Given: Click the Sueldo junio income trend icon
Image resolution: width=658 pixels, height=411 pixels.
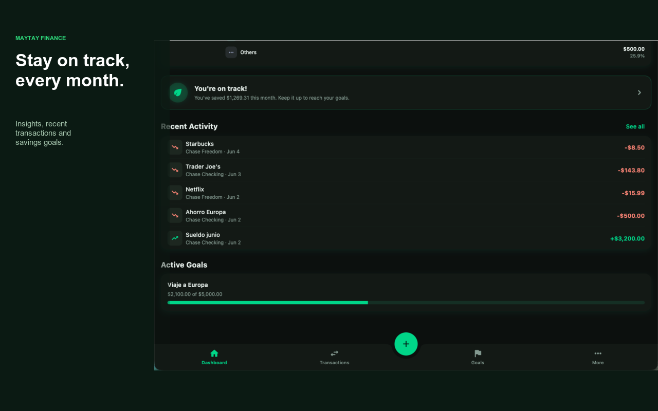Looking at the screenshot, I should click(175, 238).
